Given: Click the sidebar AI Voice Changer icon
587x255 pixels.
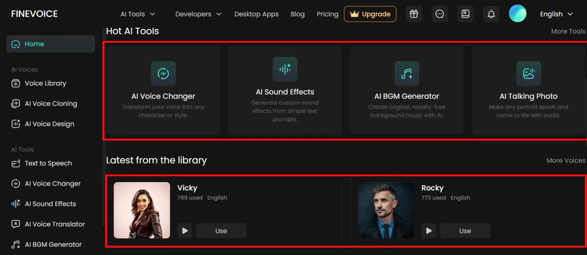Looking at the screenshot, I should (16, 184).
